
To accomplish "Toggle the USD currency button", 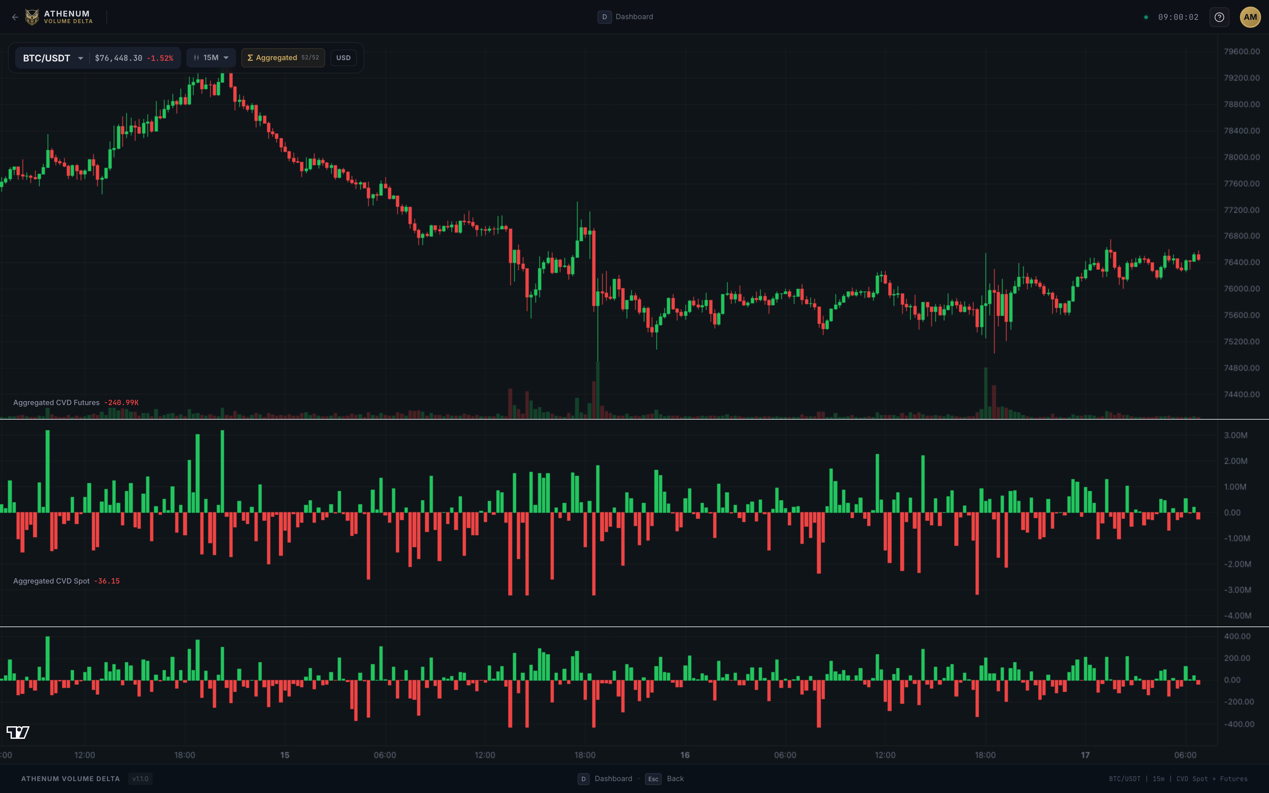I will 343,58.
